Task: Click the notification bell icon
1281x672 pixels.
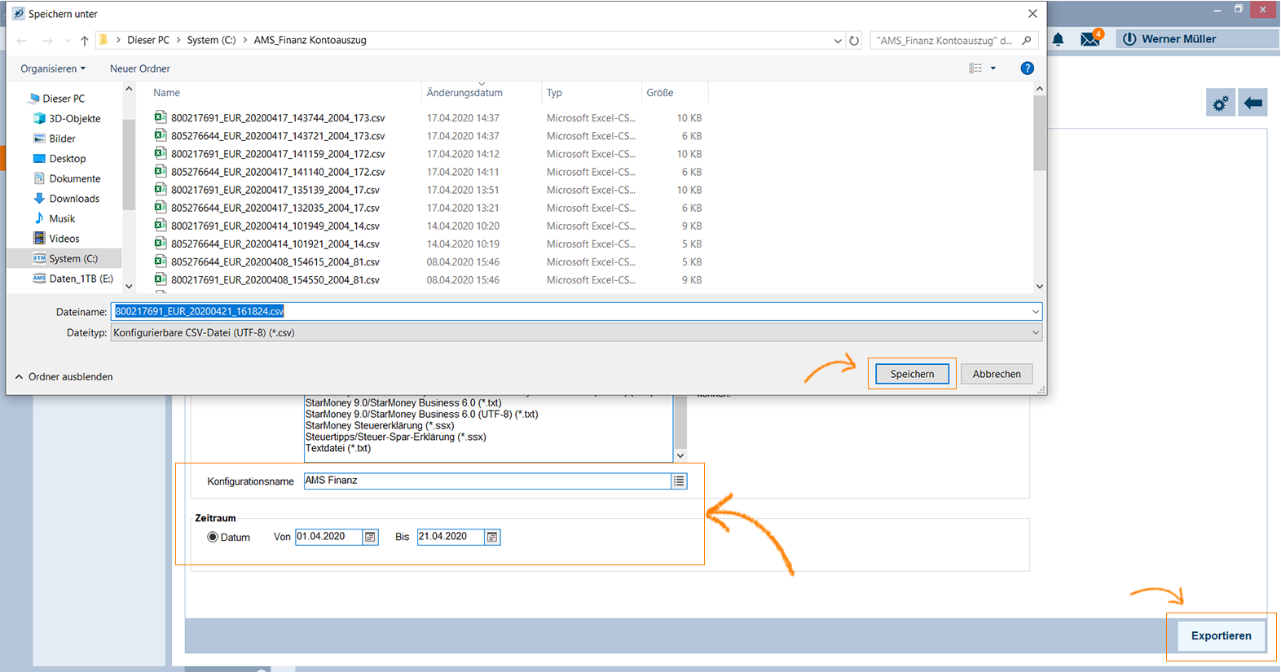Action: pyautogui.click(x=1058, y=39)
